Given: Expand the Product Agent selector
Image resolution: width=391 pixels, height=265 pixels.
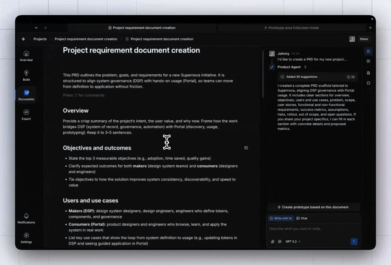Looking at the screenshot, I should 292,67.
